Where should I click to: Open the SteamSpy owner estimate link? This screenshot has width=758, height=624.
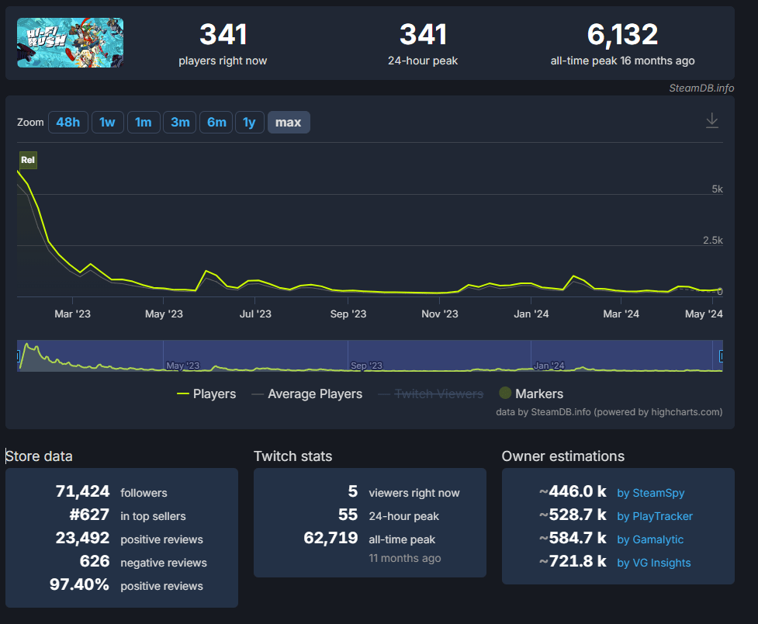coord(650,493)
